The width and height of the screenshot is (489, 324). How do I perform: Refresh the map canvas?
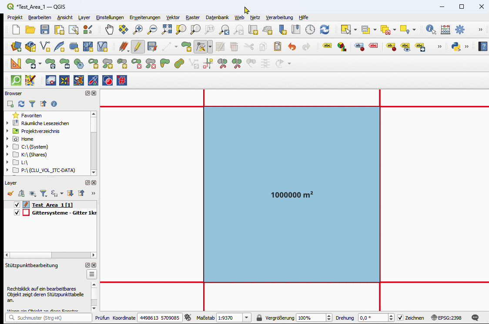(x=325, y=30)
